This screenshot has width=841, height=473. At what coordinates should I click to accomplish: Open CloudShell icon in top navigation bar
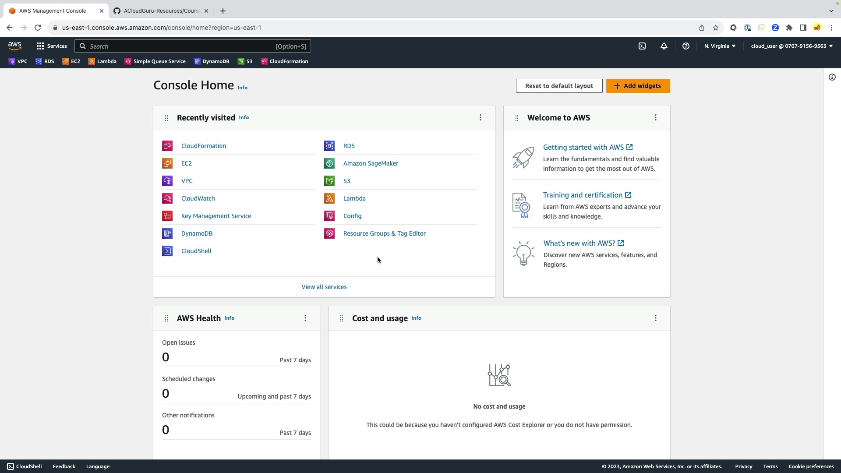tap(642, 46)
